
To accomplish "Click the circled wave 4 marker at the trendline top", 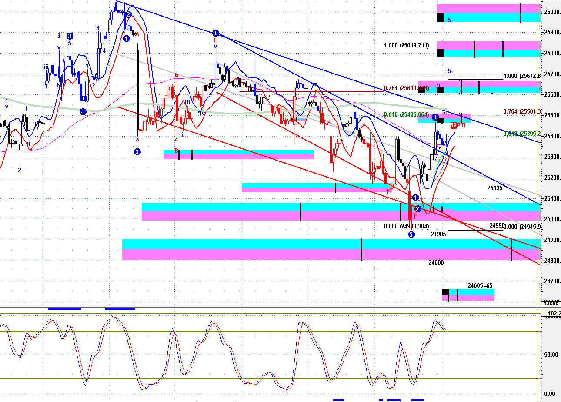I will (x=215, y=33).
